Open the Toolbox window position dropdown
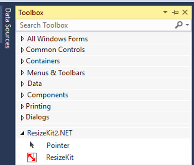The image size is (194, 165). coord(165,12)
